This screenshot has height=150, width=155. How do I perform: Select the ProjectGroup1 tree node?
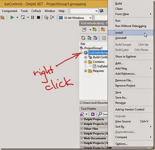(x=93, y=48)
